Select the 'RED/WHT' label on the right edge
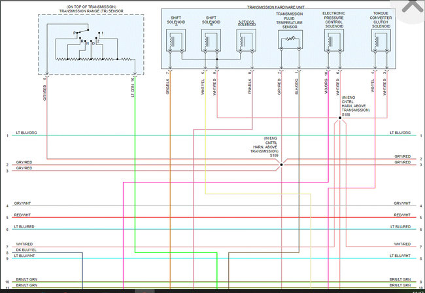Screen dimensions: 425x293 [402, 215]
